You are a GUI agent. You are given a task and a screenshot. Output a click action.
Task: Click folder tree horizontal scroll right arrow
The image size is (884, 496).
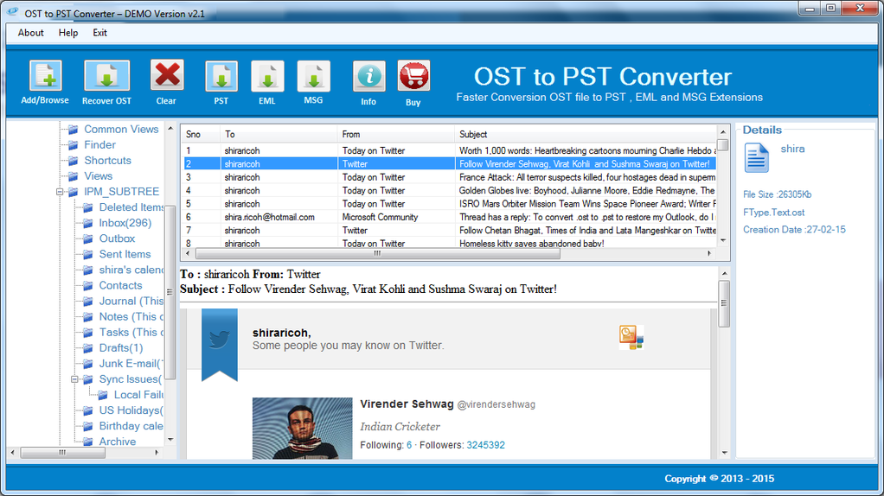click(157, 452)
